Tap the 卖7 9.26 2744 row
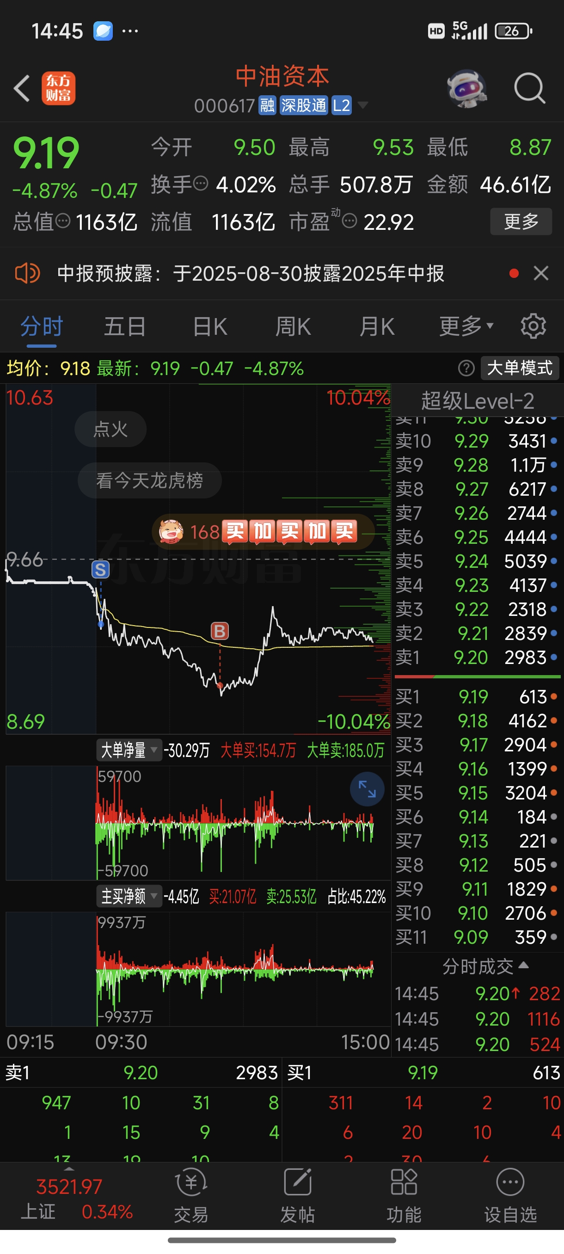The height and width of the screenshot is (1254, 564). [477, 513]
